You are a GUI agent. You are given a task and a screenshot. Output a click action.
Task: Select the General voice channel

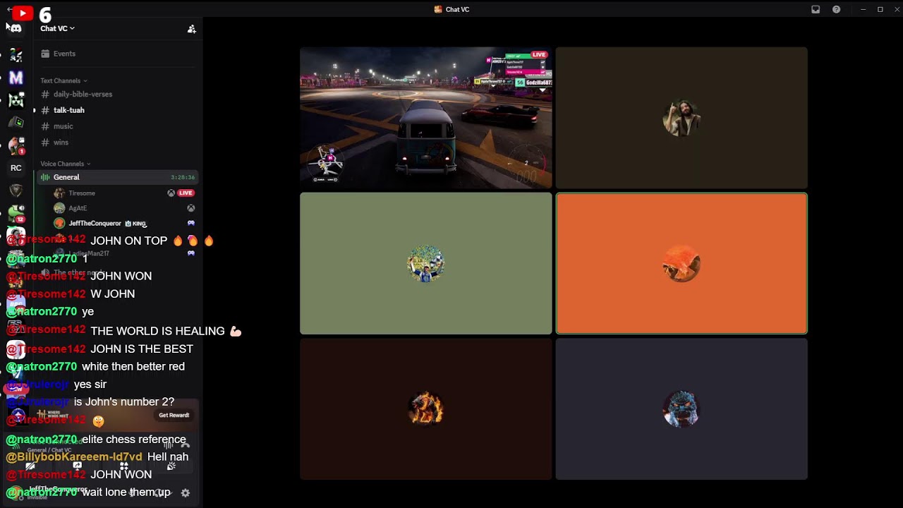coord(118,177)
